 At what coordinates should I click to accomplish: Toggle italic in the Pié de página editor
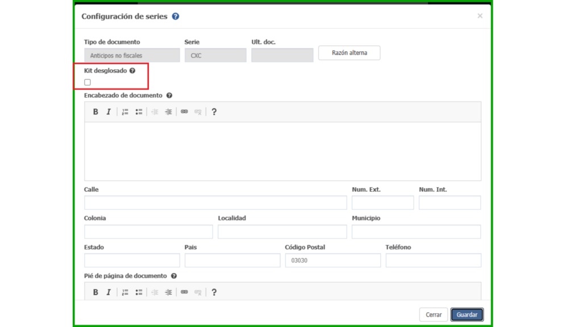pyautogui.click(x=109, y=292)
